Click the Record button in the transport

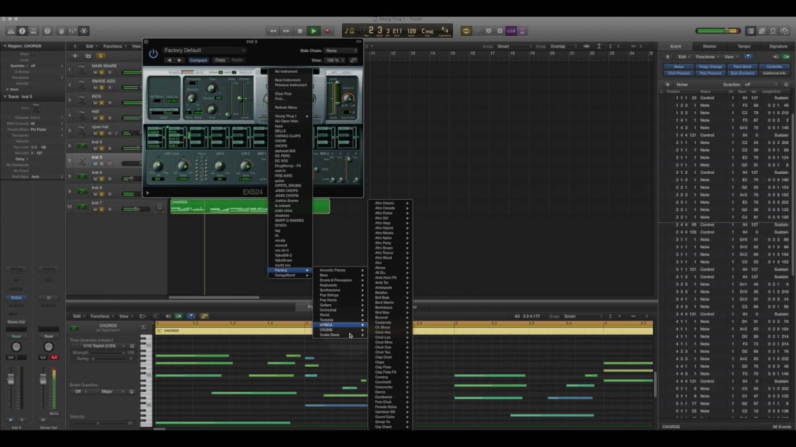click(328, 31)
